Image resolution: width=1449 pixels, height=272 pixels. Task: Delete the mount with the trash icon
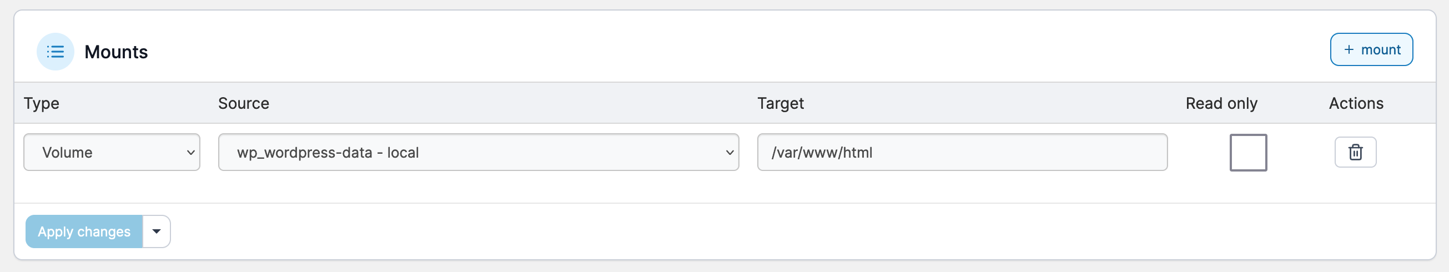[1355, 152]
